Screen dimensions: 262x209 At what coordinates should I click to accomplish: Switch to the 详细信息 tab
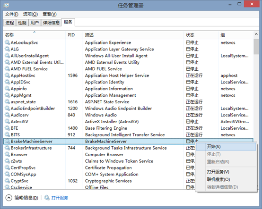coord(51,23)
